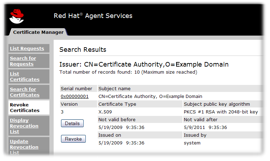Screen dimensions: 270x161
Task: Click the X.509 certificate type value
Action: pyautogui.click(x=104, y=112)
